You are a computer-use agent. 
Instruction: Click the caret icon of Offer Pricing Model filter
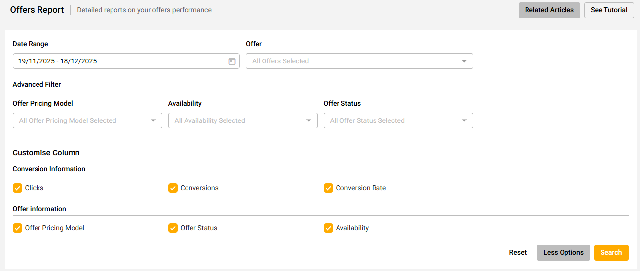coord(153,120)
